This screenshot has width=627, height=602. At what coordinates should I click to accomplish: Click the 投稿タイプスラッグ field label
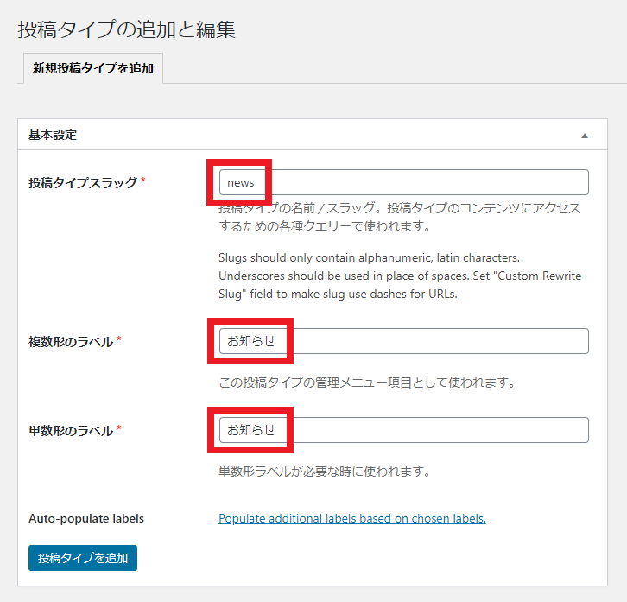click(x=83, y=182)
